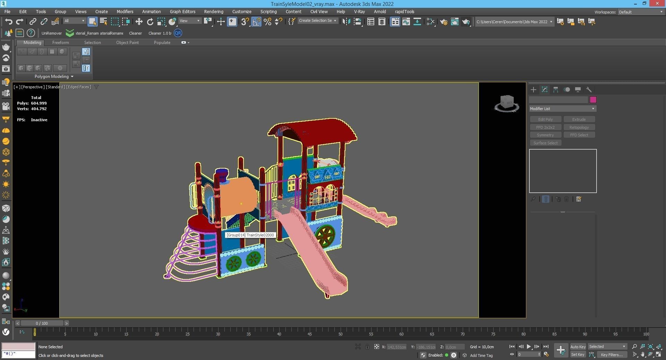Screen dimensions: 666x360
Task: Open Select by Name list
Action: [103, 21]
